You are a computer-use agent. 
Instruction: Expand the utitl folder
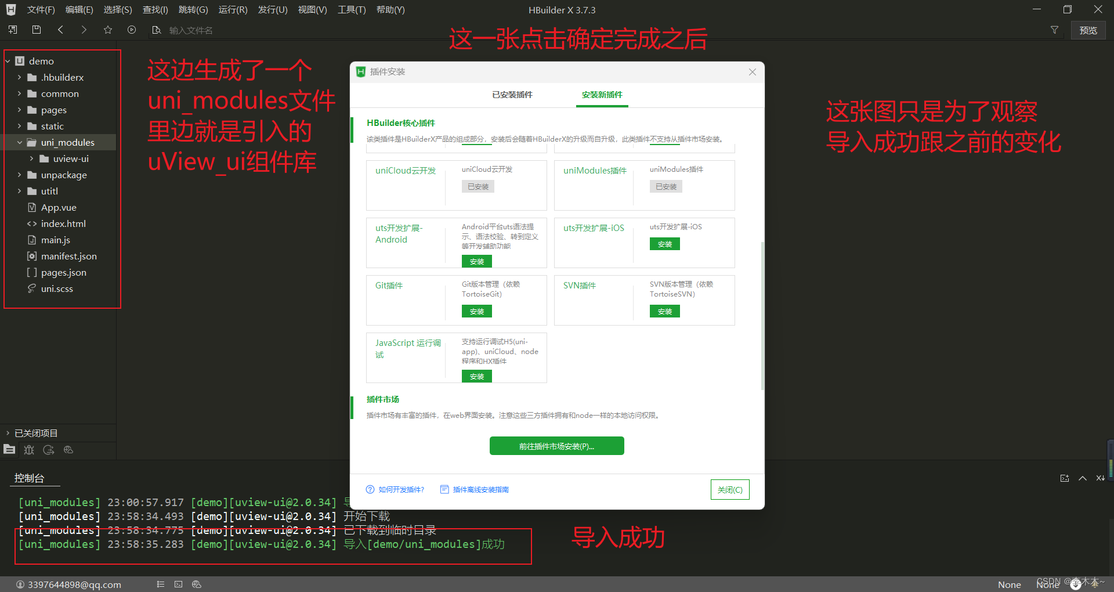pos(19,191)
